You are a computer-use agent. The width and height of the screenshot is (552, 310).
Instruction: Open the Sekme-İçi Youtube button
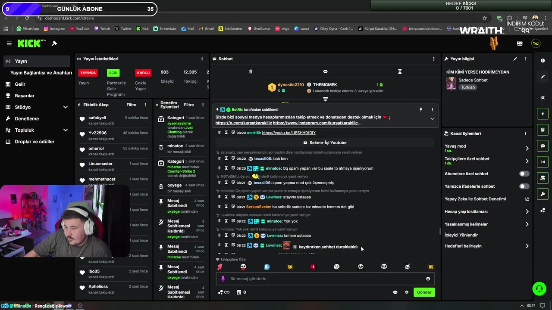click(325, 143)
